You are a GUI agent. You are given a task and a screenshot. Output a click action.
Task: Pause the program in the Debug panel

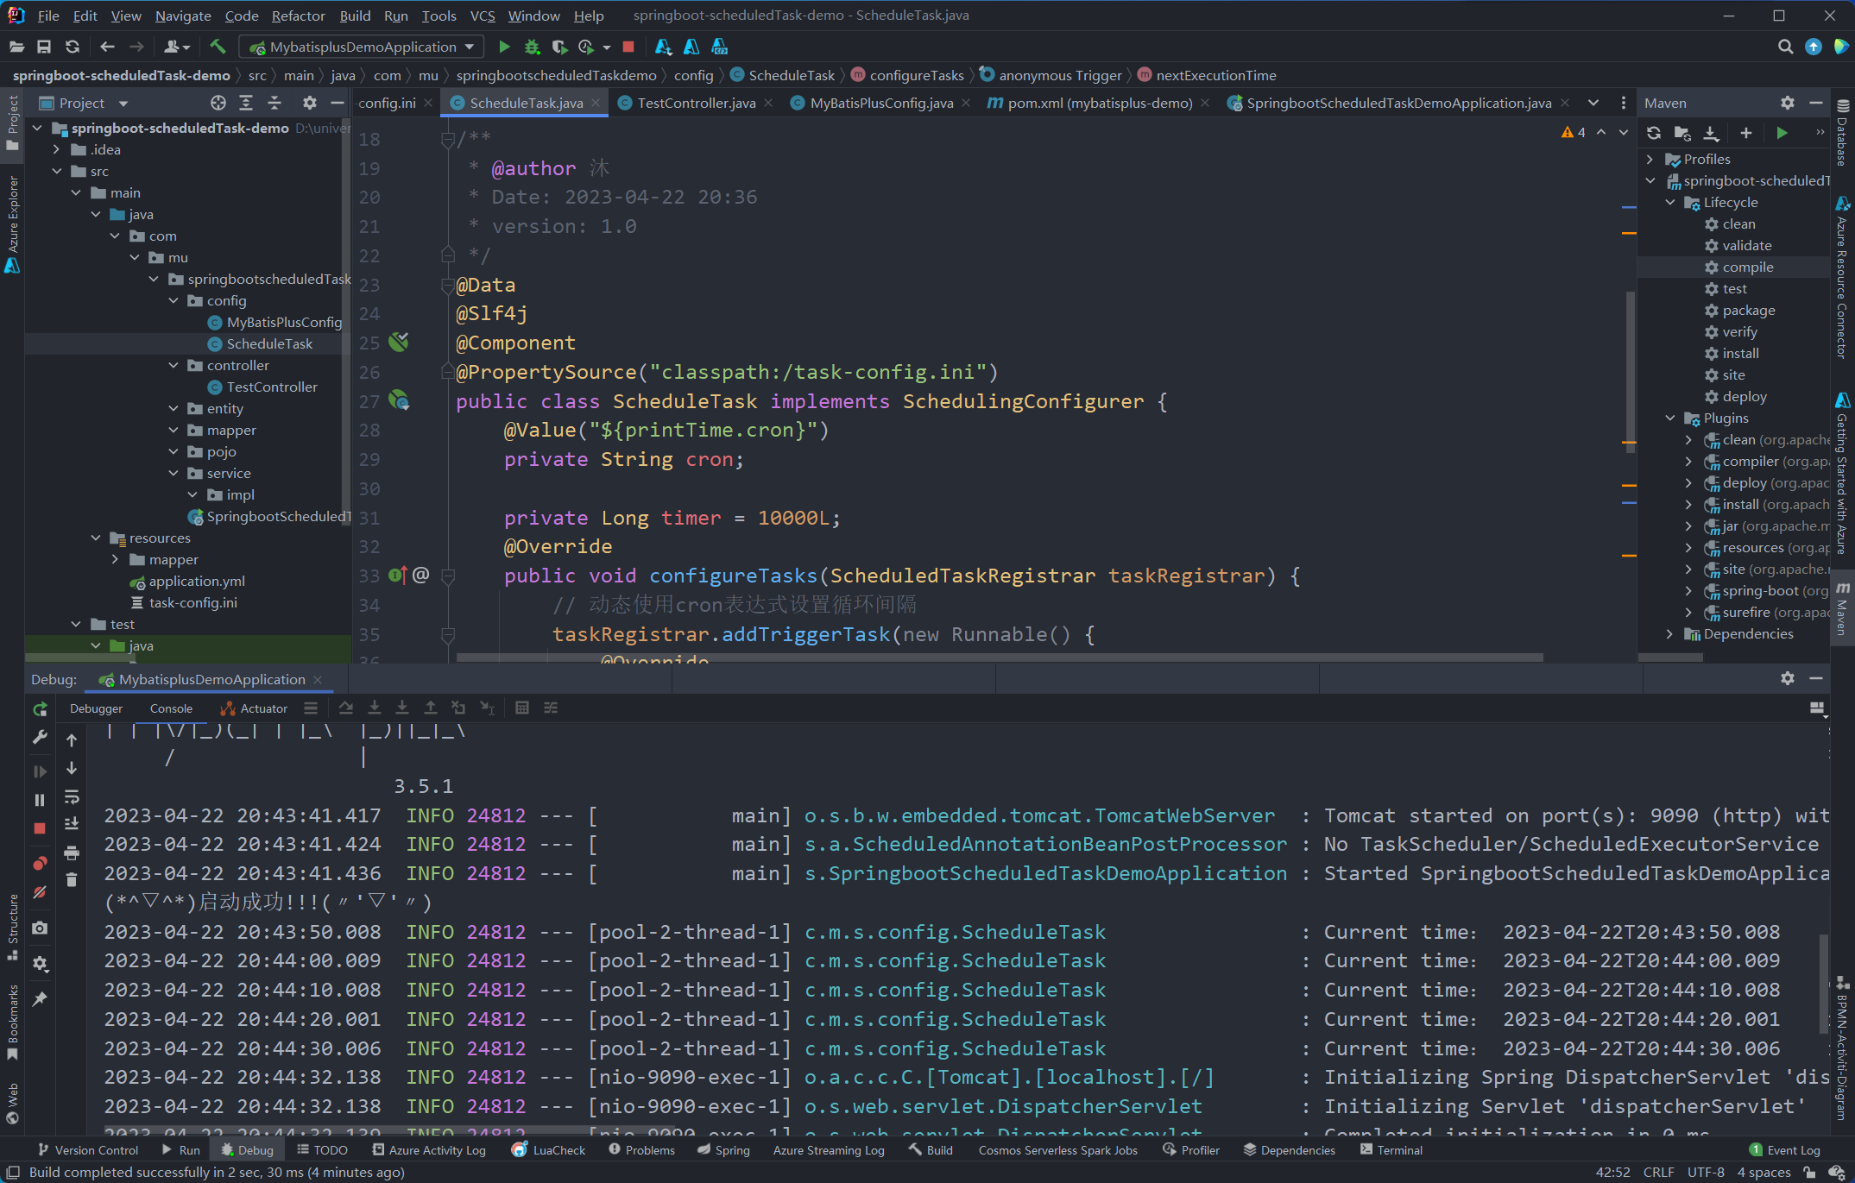(x=40, y=800)
